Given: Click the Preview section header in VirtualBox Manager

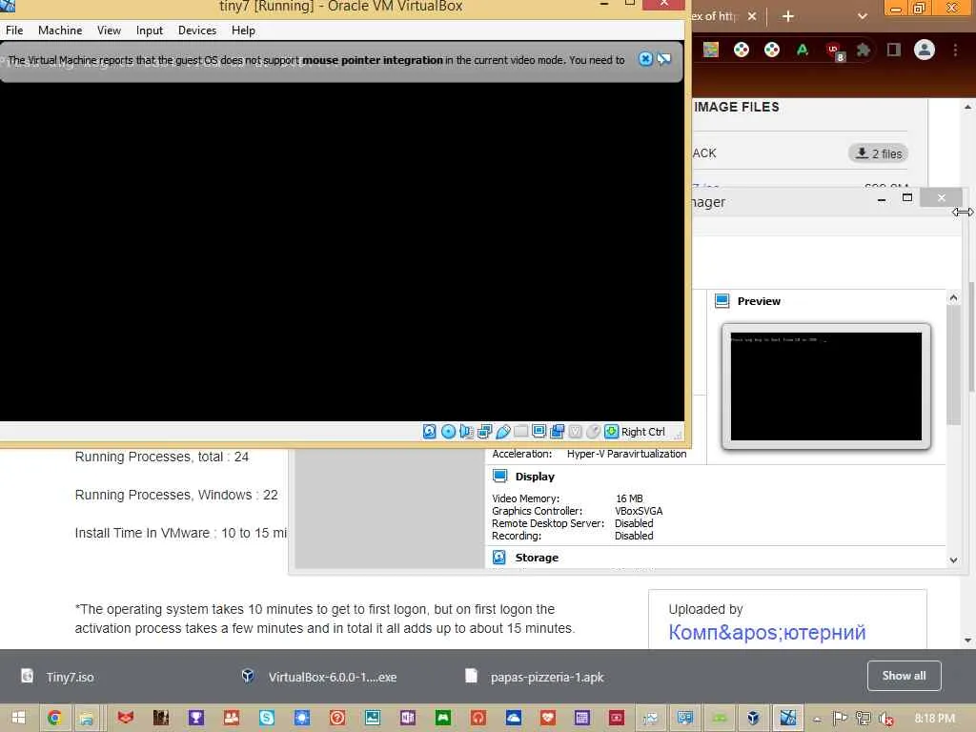Looking at the screenshot, I should click(x=758, y=301).
